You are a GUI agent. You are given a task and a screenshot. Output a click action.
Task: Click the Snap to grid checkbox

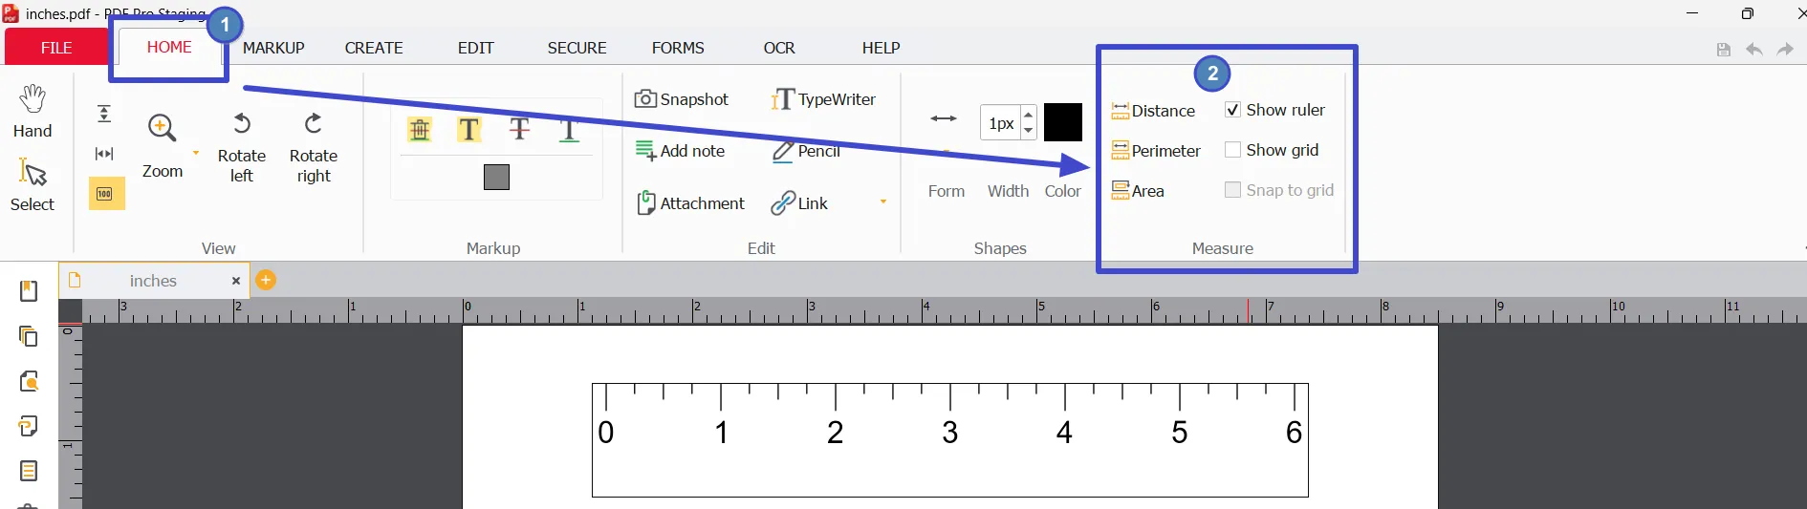coord(1233,190)
